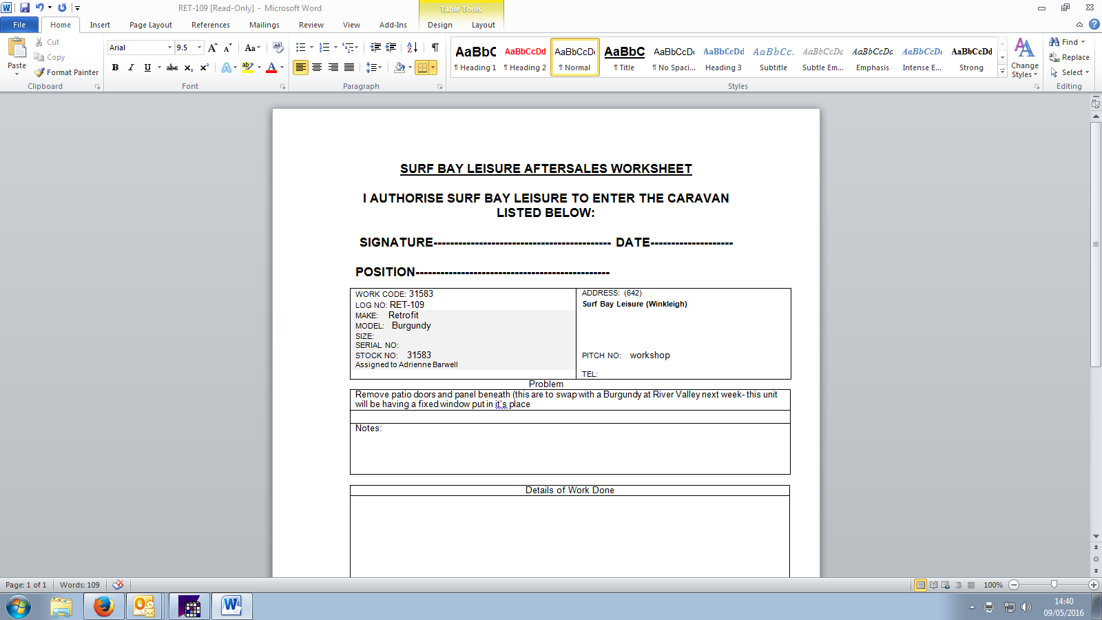The width and height of the screenshot is (1102, 620).
Task: Decrease paragraph indent
Action: point(375,48)
